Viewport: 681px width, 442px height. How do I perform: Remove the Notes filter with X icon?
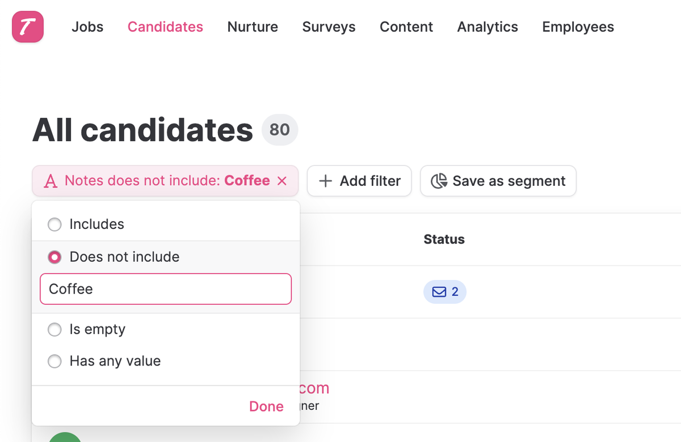[282, 181]
